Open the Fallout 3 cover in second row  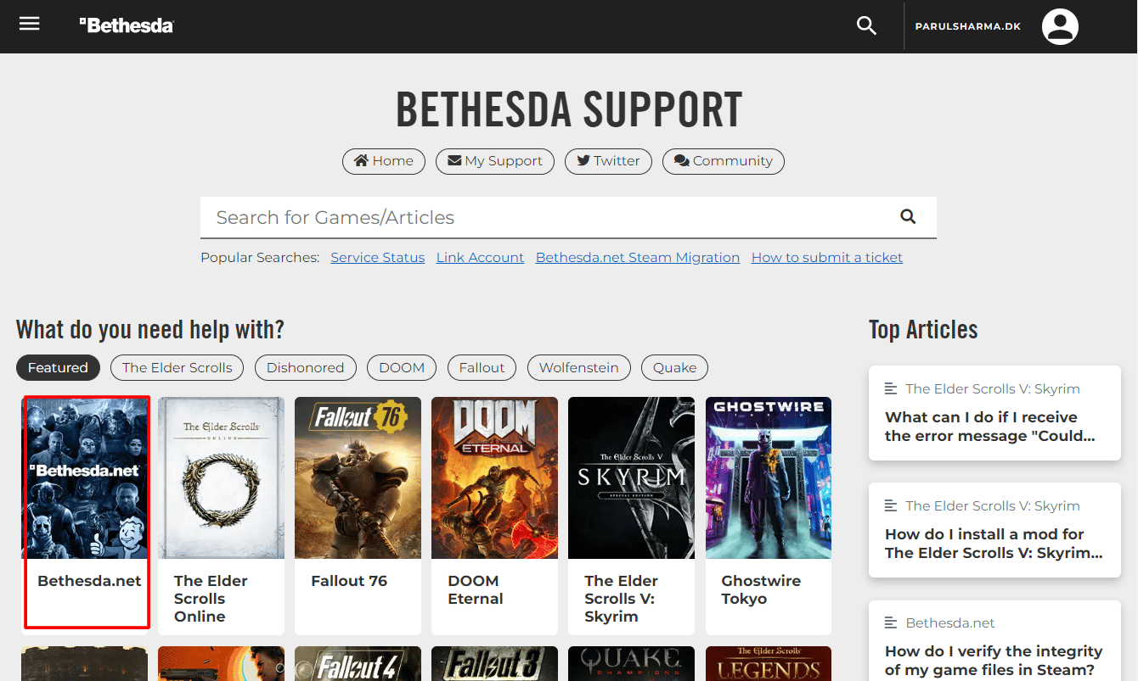[495, 664]
